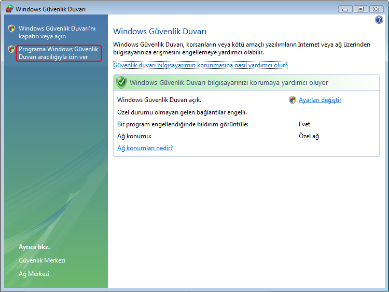389x292 pixels.
Task: Click the firewall icon in the title bar
Action: coord(8,9)
